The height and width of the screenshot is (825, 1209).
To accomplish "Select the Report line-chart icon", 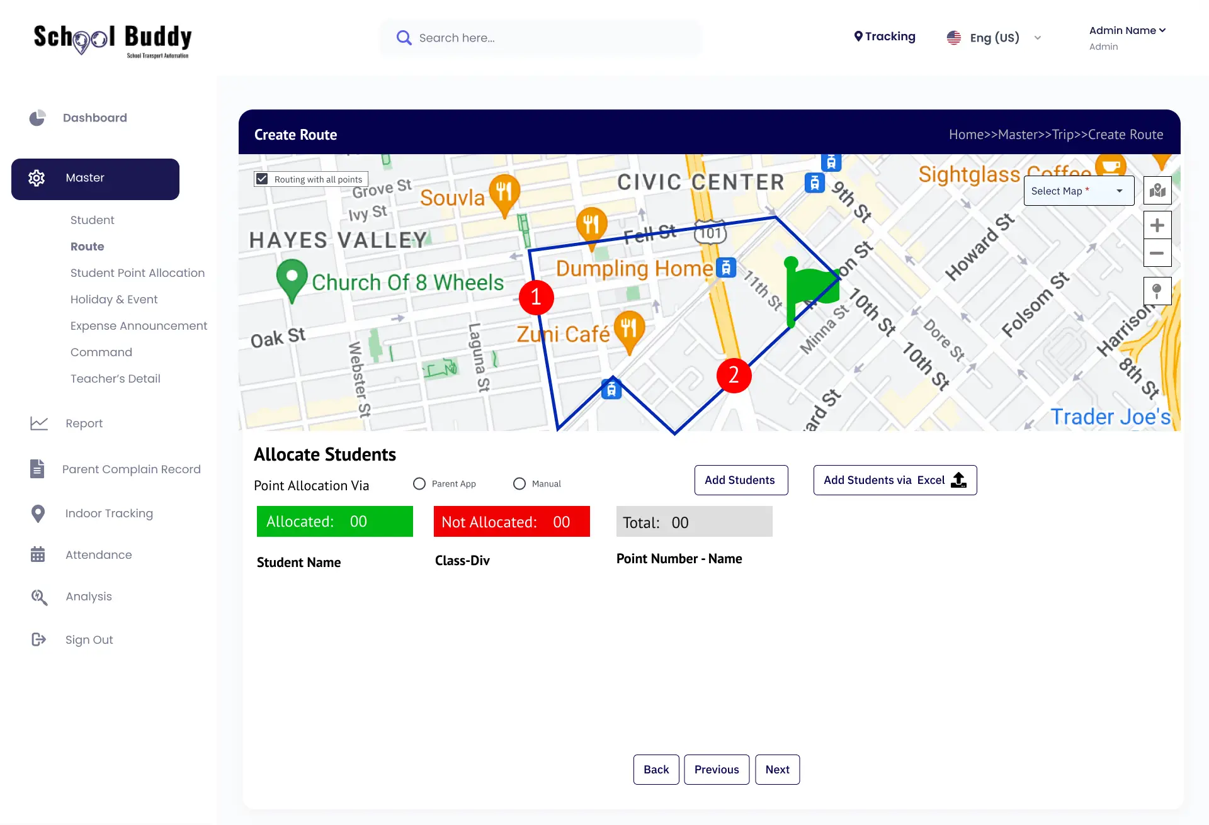I will [39, 423].
